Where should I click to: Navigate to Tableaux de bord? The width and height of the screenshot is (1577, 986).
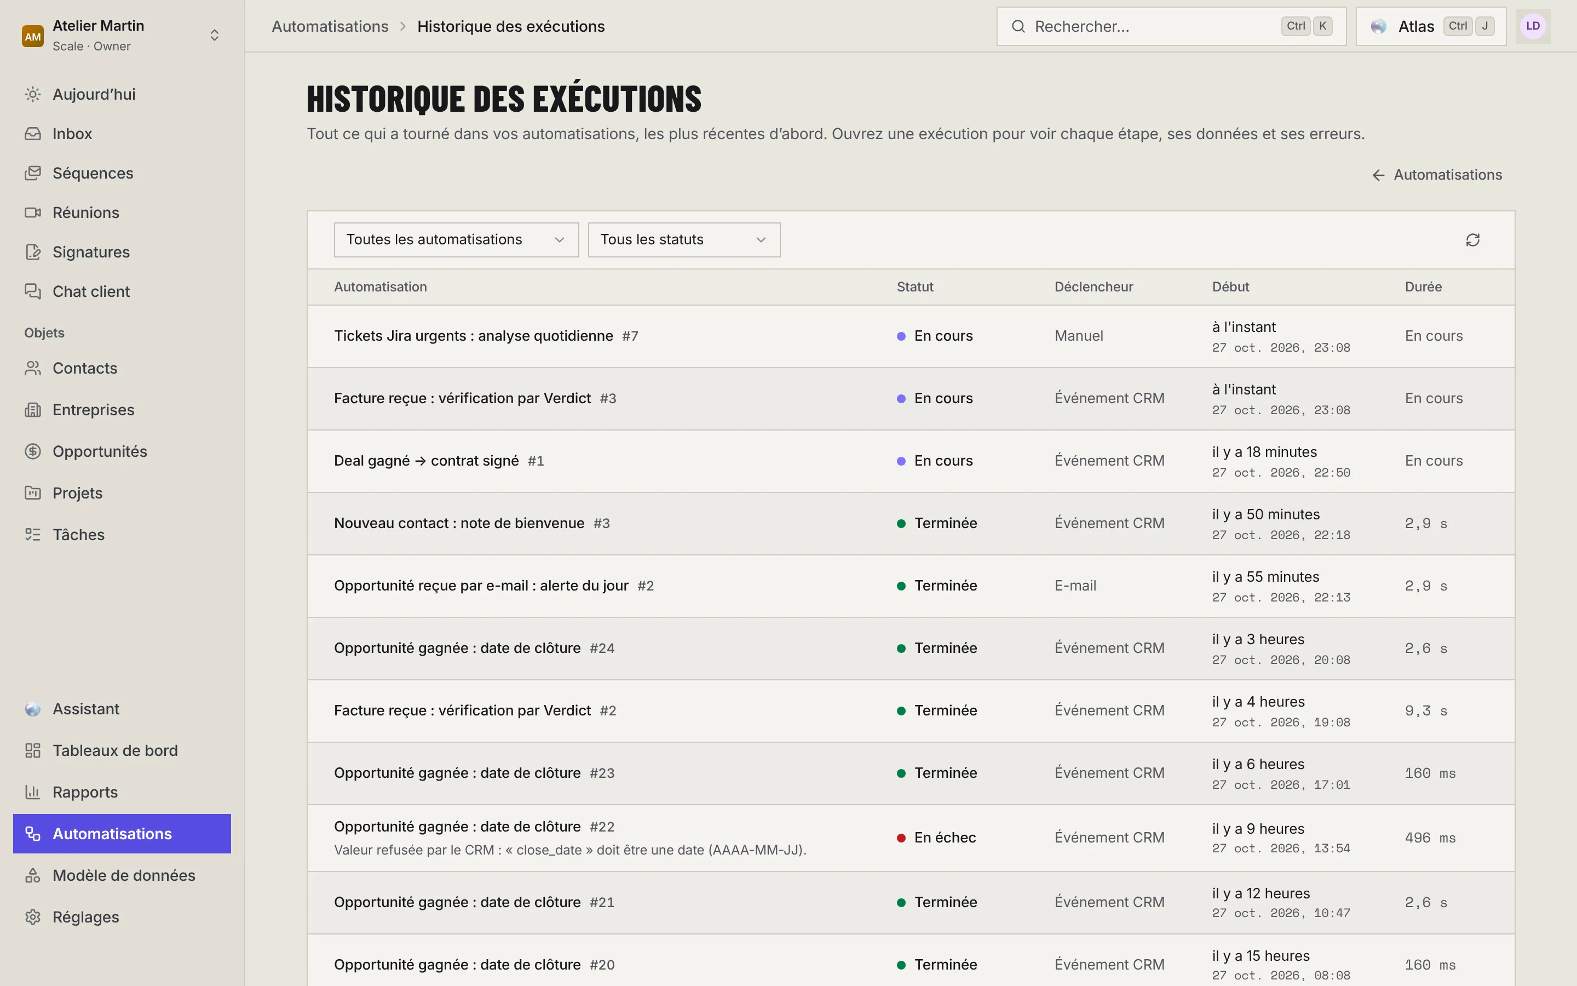coord(122,750)
